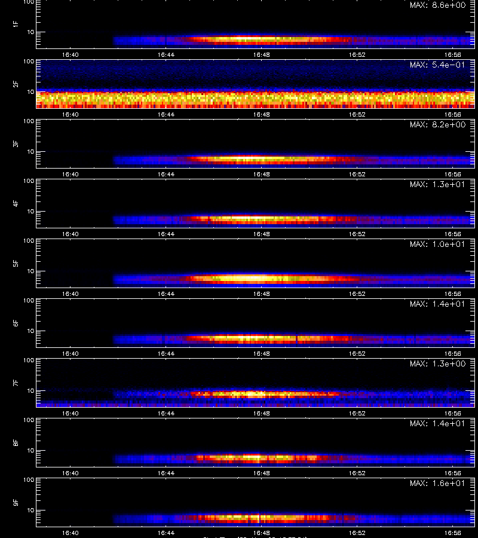Select the '1F' y-axis panel label
478x538 pixels.
coord(16,24)
